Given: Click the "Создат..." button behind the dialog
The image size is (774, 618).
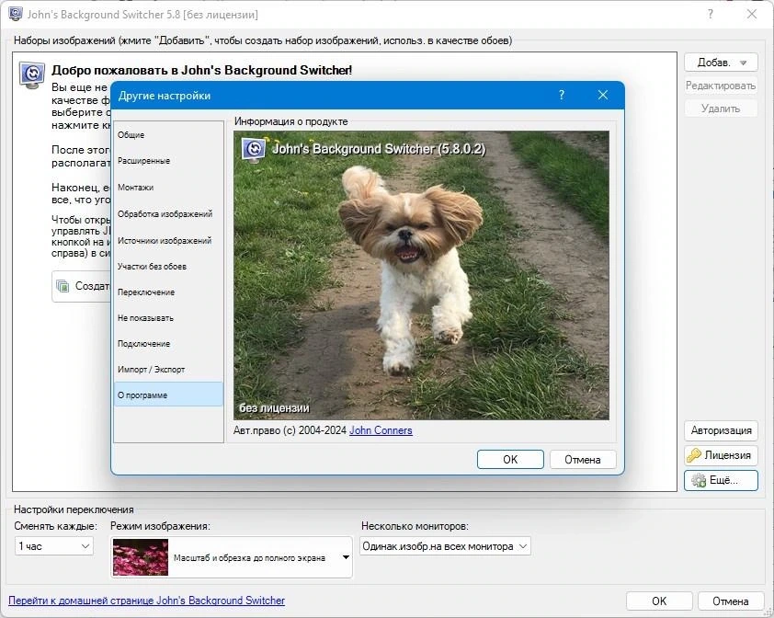Looking at the screenshot, I should pyautogui.click(x=82, y=286).
